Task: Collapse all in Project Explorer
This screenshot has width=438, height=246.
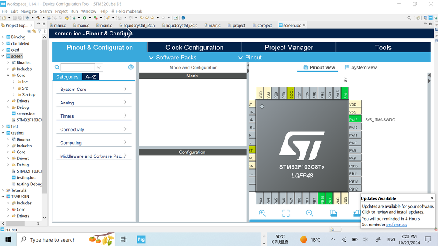Action: 29,31
